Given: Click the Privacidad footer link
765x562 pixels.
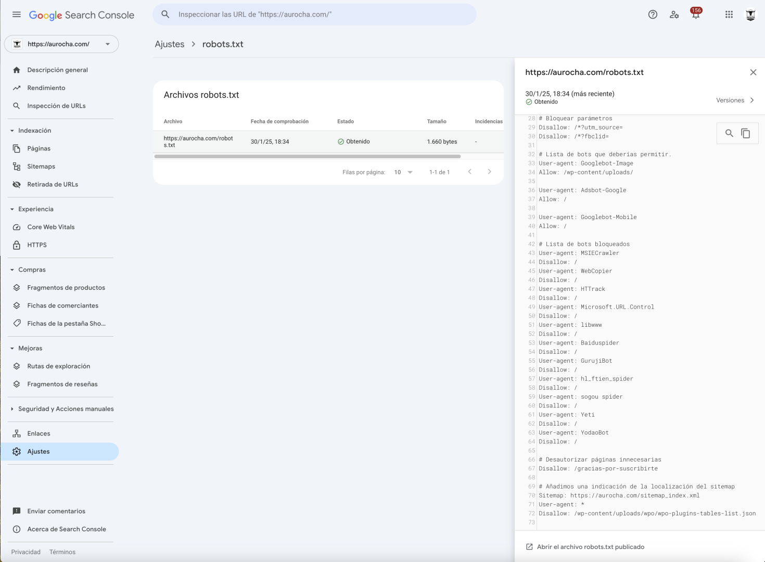Looking at the screenshot, I should 26,552.
